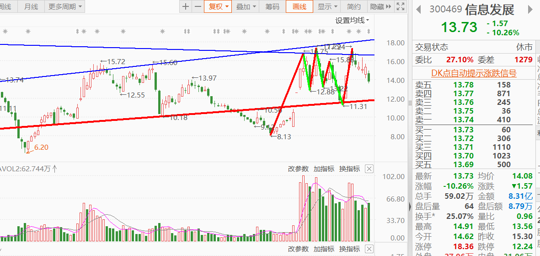The width and height of the screenshot is (540, 256).
Task: Click the panel splitter handle beside price axis
Action: tap(410, 103)
